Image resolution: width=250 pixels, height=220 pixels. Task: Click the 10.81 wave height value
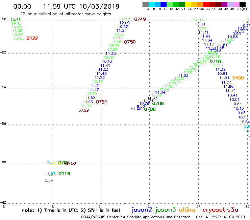coord(222,73)
